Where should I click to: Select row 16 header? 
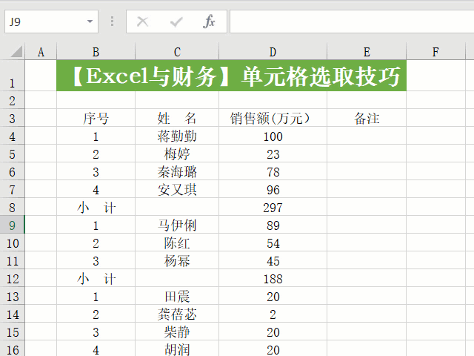13,349
